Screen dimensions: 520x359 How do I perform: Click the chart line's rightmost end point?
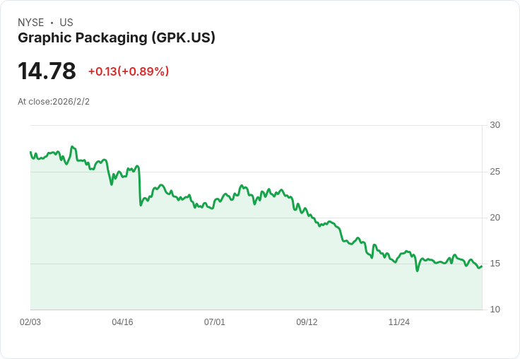482,266
